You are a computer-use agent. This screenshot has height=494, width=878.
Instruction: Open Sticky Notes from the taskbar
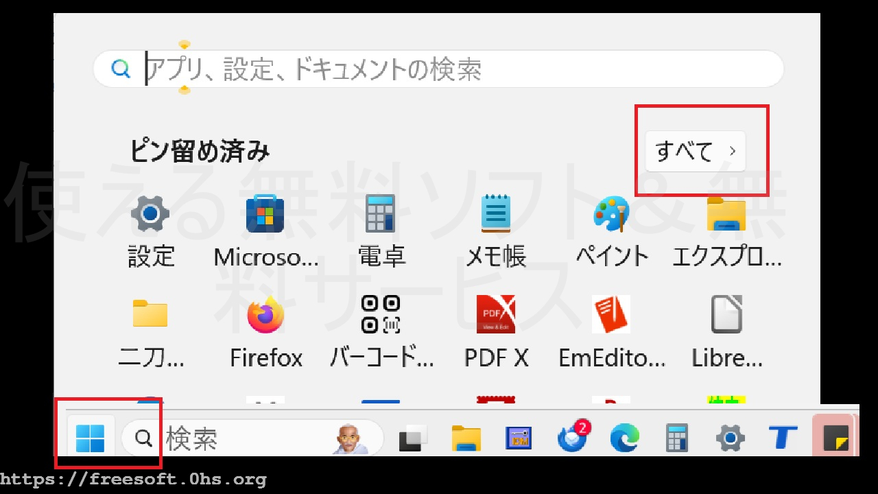tap(835, 438)
